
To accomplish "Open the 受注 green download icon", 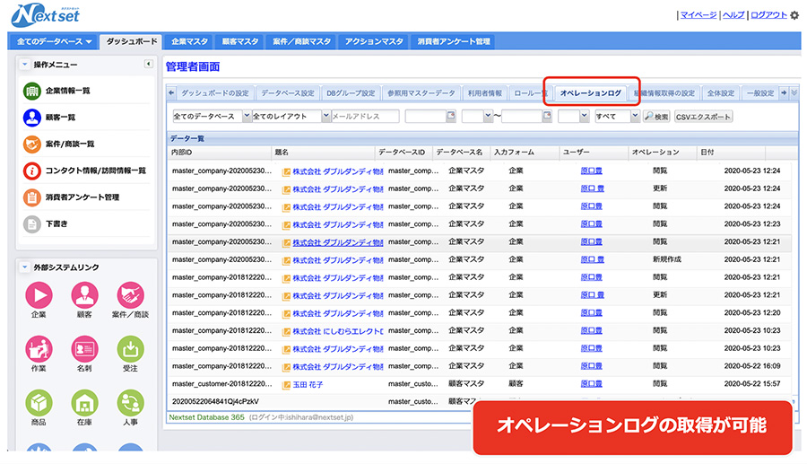I will [x=130, y=349].
